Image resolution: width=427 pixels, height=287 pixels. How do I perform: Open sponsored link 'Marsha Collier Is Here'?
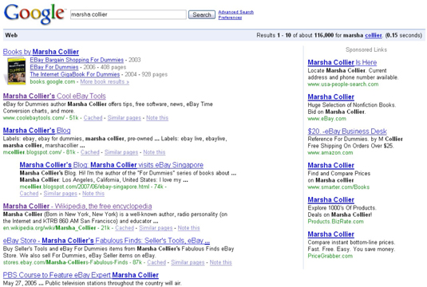coord(342,62)
